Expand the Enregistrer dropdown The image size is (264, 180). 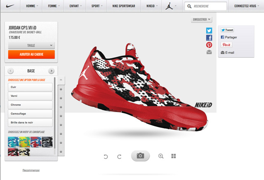tap(202, 19)
